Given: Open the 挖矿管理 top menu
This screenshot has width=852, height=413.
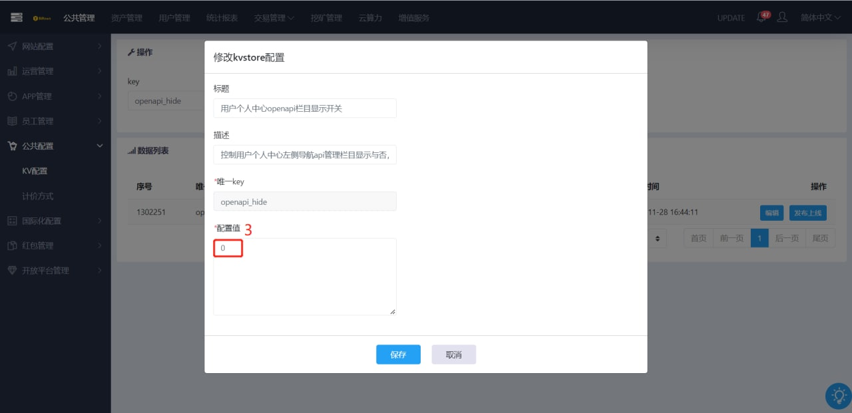Looking at the screenshot, I should [x=326, y=18].
